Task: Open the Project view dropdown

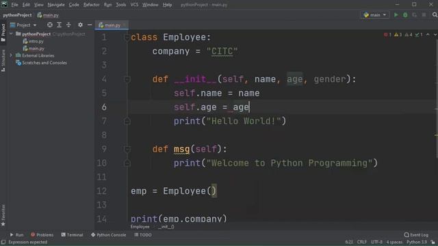Action: (x=23, y=25)
